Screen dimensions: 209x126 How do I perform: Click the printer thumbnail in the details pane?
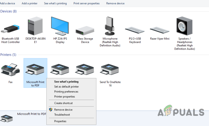[x=6, y=118]
